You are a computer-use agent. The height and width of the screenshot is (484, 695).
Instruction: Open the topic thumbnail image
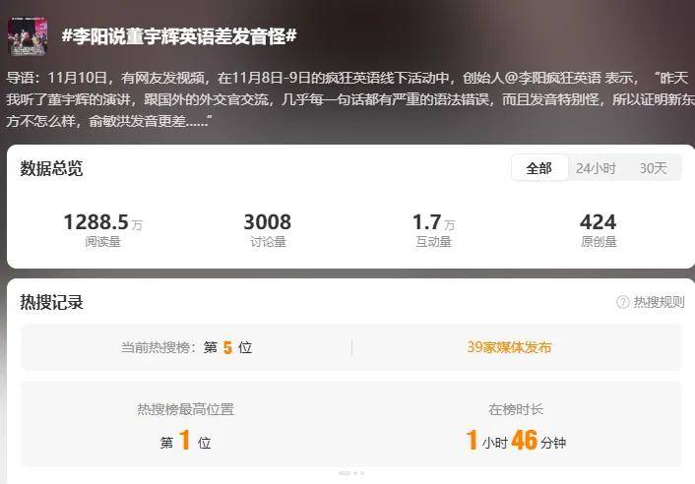(x=28, y=36)
